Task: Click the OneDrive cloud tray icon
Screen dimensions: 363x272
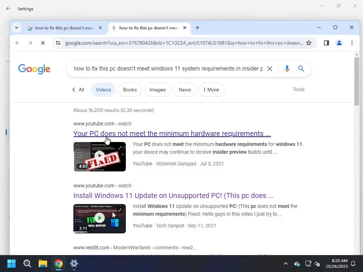Action: (x=297, y=263)
